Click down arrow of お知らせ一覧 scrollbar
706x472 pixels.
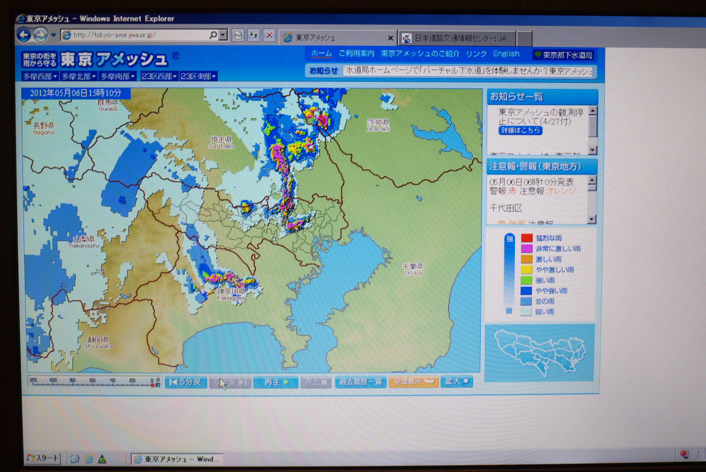tap(592, 151)
